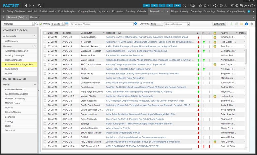The image size is (257, 155).
Task: Open the plus/minus calculator icon
Action: pos(185,6)
